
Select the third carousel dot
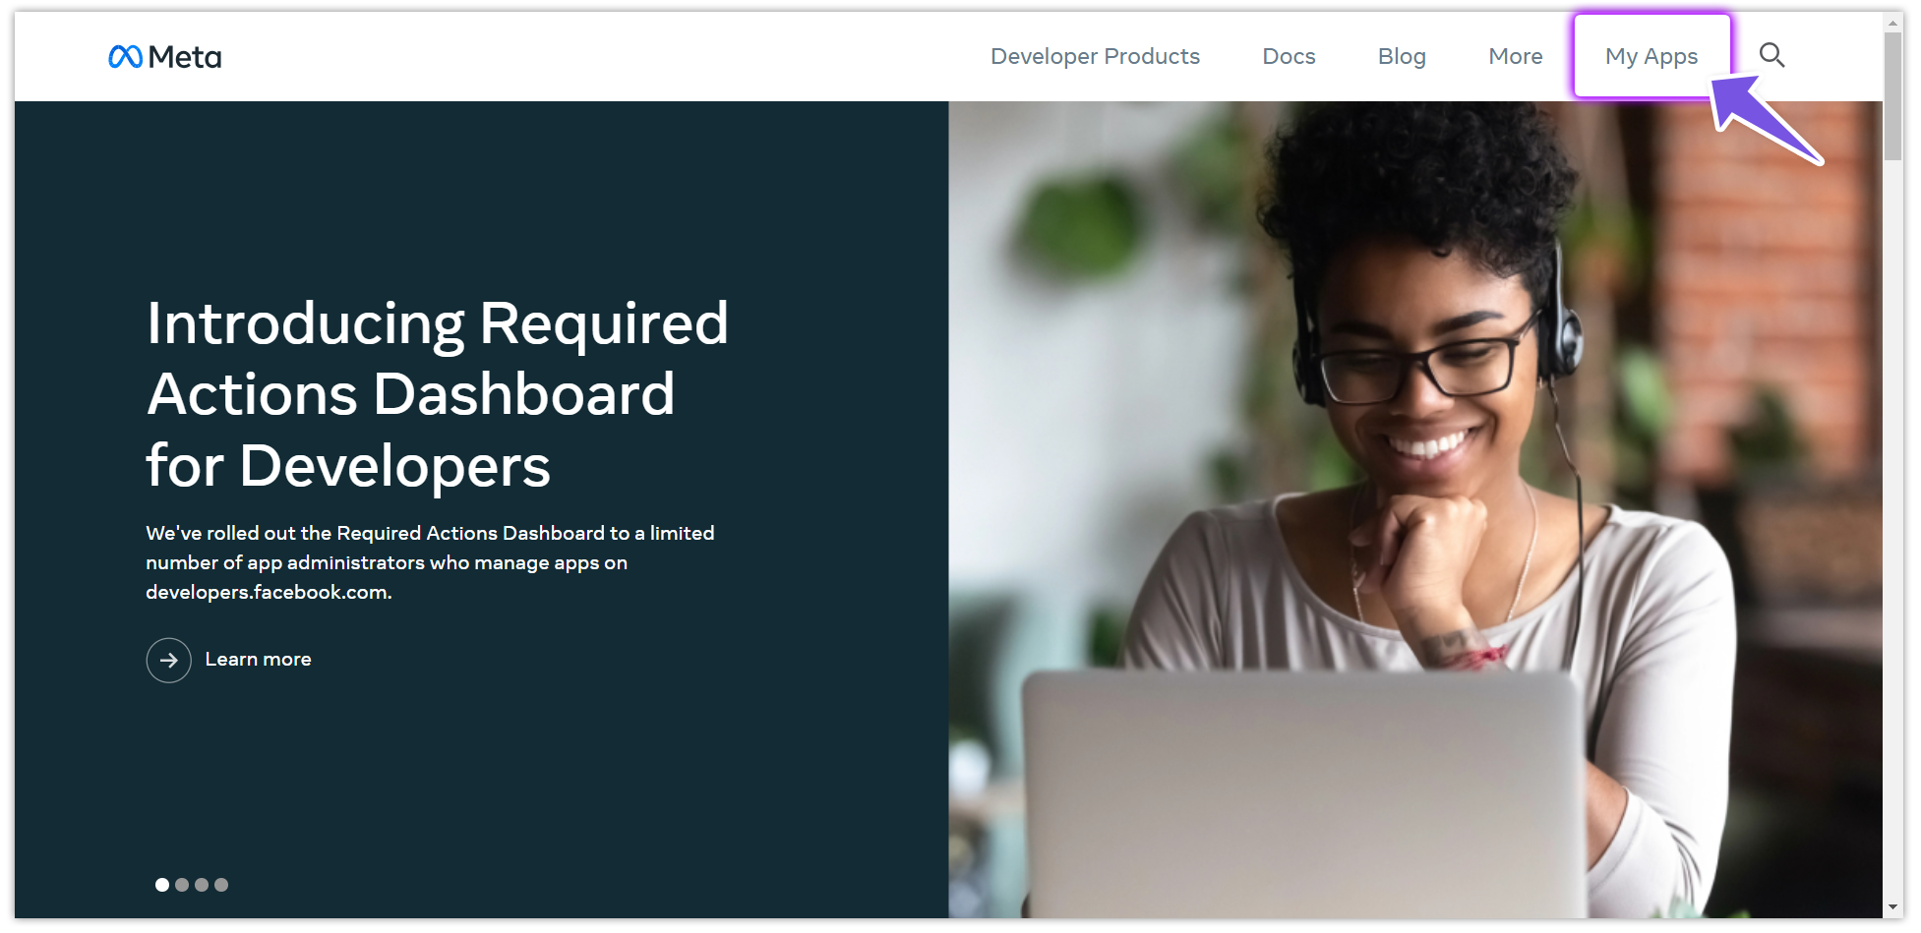pos(202,885)
